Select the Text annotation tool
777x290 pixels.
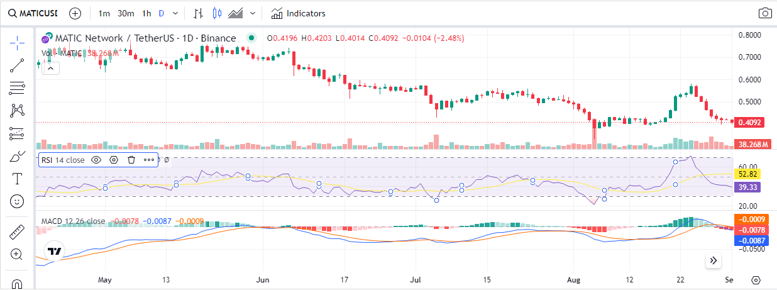pyautogui.click(x=17, y=179)
